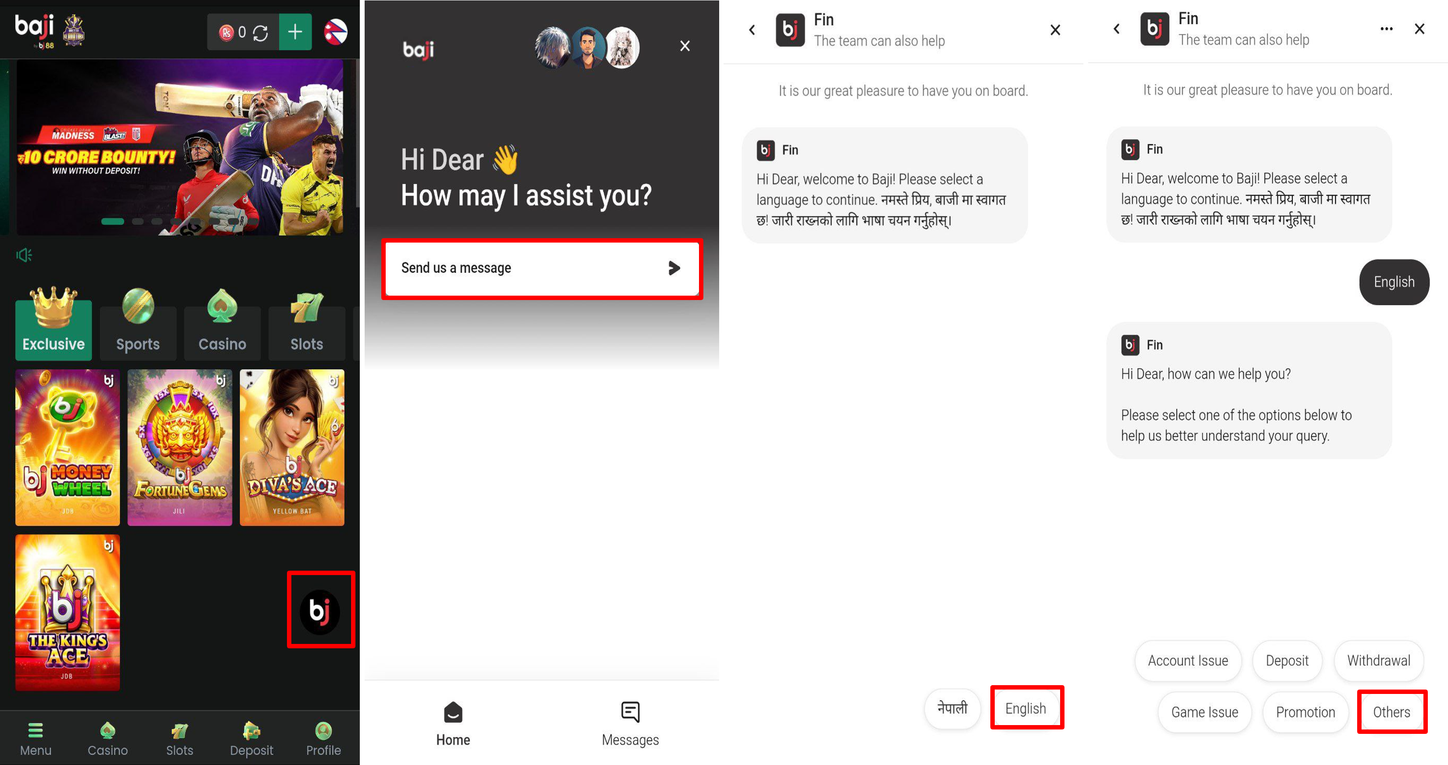1448x765 pixels.
Task: Go back from the language selection chat
Action: [x=752, y=30]
